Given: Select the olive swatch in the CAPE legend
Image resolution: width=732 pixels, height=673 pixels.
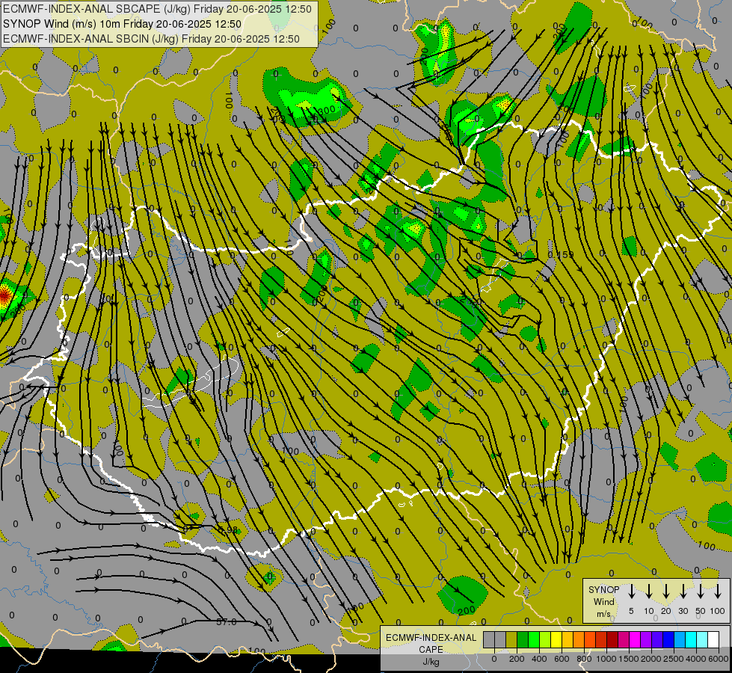Looking at the screenshot, I should (x=511, y=639).
